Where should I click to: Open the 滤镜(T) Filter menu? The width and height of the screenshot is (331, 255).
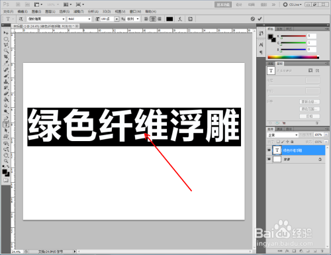click(79, 11)
